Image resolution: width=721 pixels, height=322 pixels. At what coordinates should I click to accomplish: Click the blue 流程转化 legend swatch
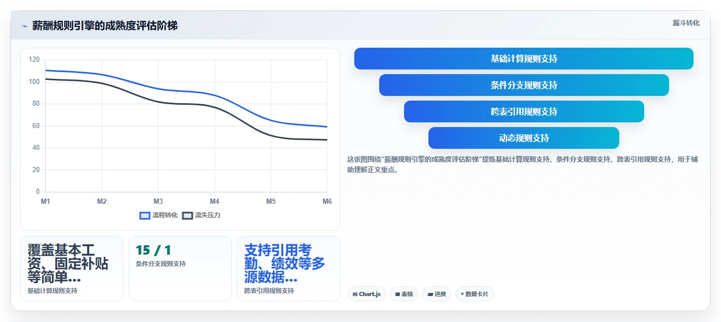pos(145,216)
